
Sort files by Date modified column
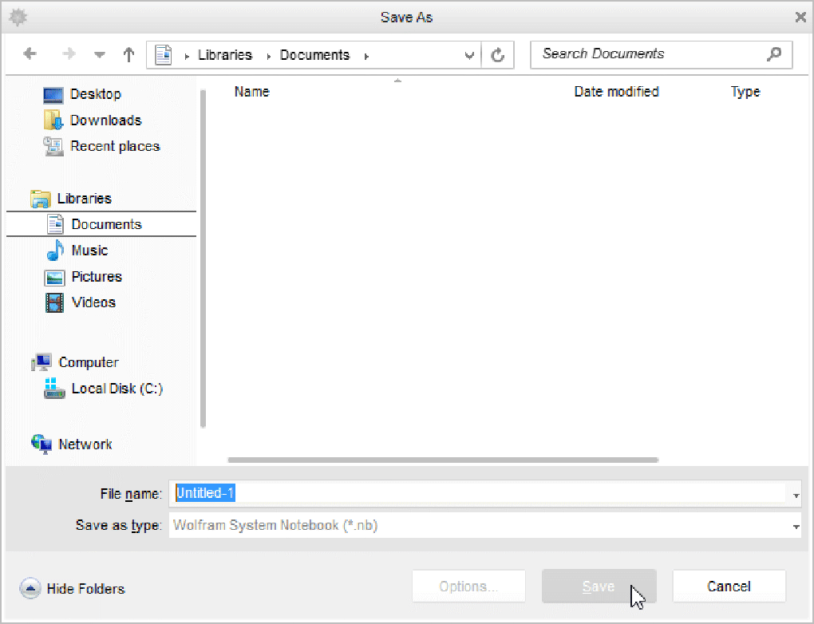pos(616,92)
